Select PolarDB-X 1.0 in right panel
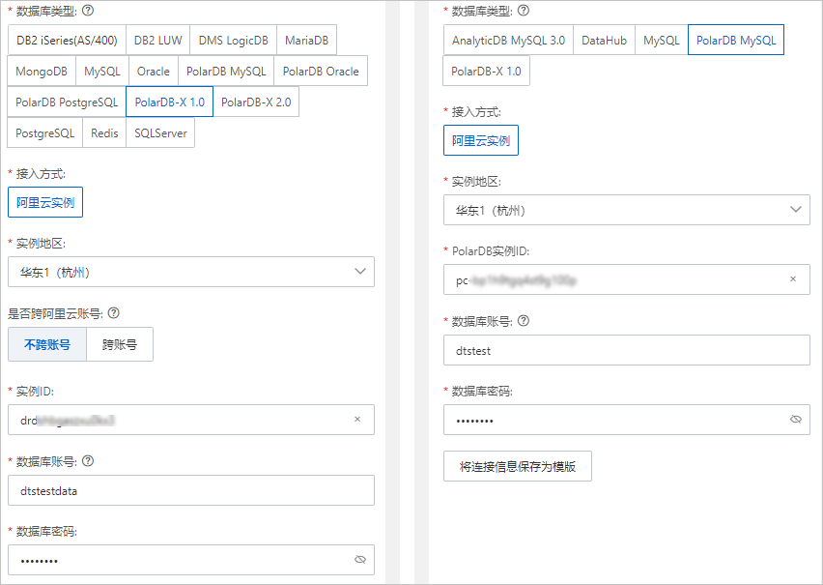 [x=486, y=71]
